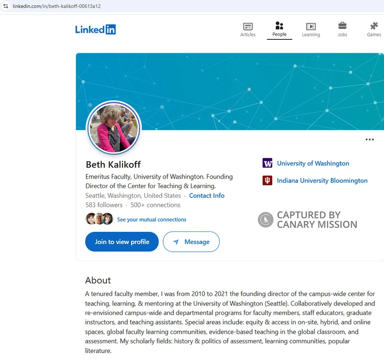The image size is (384, 363).
Task: Click the Emeritus Faculty headline text
Action: pos(159,181)
